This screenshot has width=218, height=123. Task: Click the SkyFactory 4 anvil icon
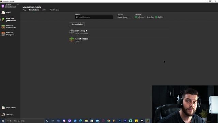72,32
